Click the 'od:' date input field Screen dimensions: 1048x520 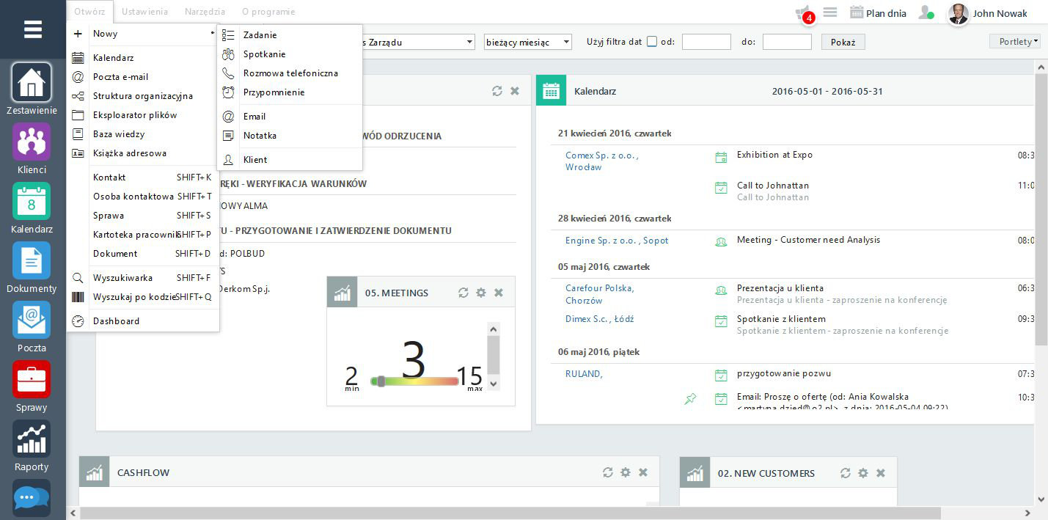click(706, 43)
